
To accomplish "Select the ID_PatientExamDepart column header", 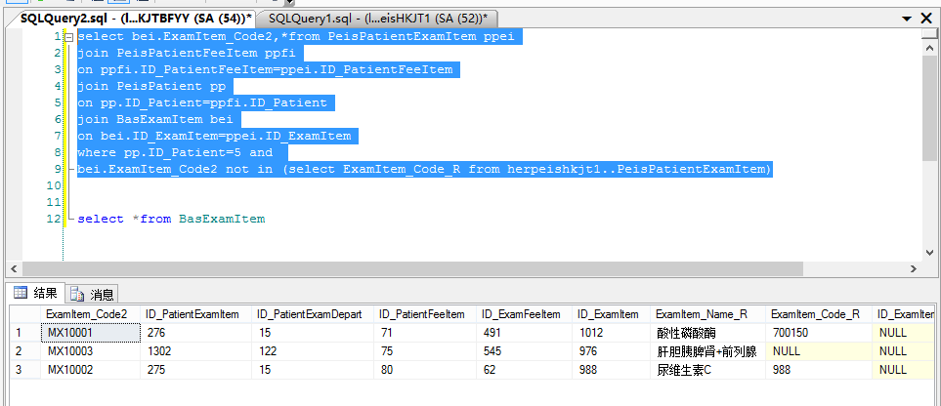I will pyautogui.click(x=313, y=314).
